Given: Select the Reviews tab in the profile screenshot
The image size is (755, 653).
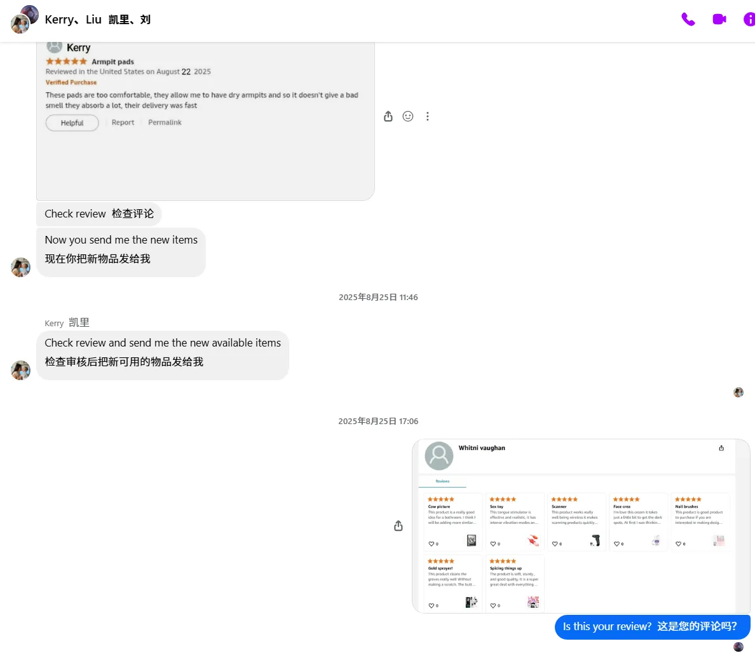Looking at the screenshot, I should [442, 481].
